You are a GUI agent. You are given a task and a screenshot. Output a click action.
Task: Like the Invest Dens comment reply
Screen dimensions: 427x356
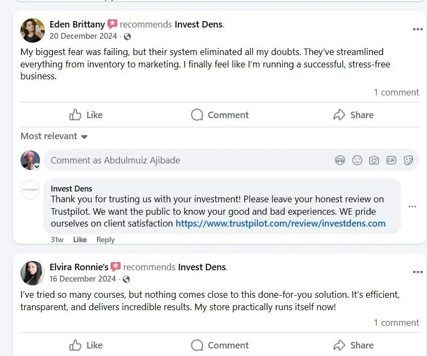pyautogui.click(x=80, y=239)
